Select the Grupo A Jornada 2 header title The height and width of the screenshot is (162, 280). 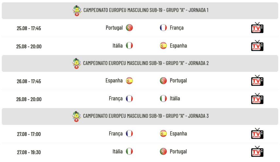coord(146,63)
